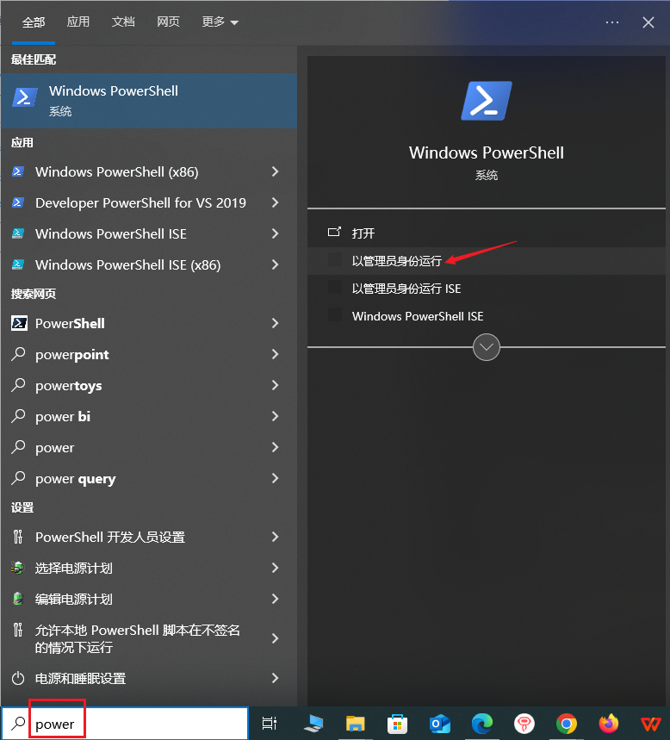
Task: Click the search icon beside powerpoint
Action: (x=18, y=354)
